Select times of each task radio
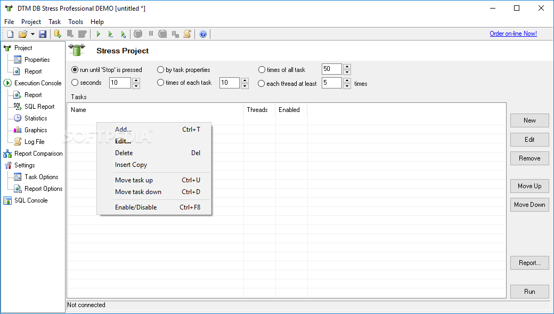554x314 pixels. pyautogui.click(x=160, y=83)
